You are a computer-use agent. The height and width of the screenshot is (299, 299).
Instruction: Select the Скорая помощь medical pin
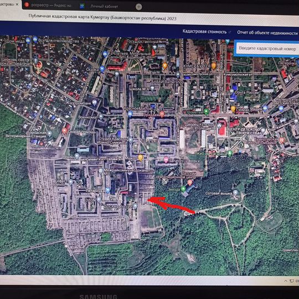tap(65, 131)
